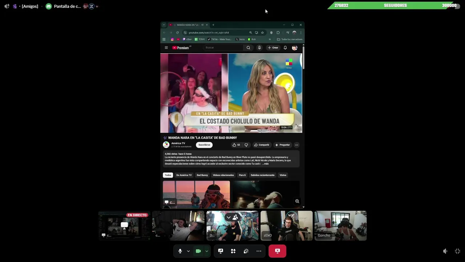465x262 pixels.
Task: Click the speaker icon at top-left header
Action: [7, 6]
